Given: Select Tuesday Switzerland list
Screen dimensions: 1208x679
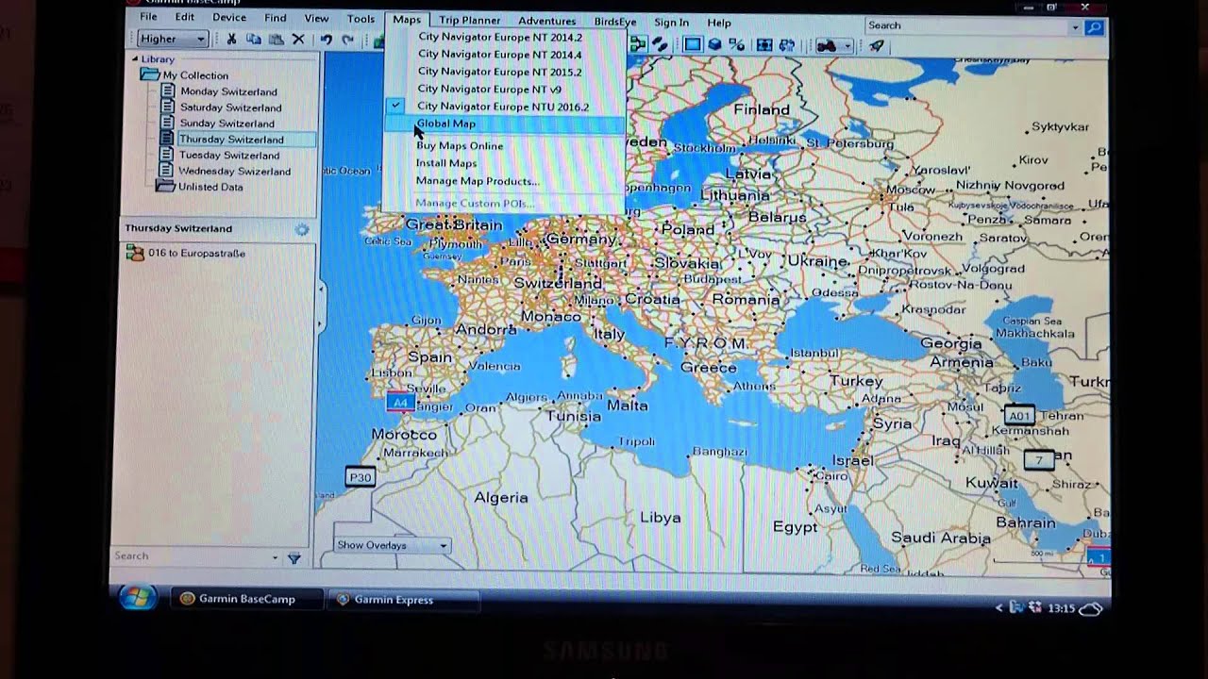Looking at the screenshot, I should pos(229,156).
